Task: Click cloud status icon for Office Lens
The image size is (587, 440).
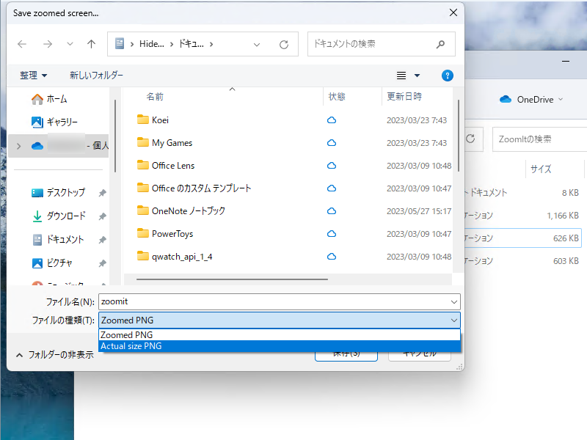Action: tap(332, 166)
